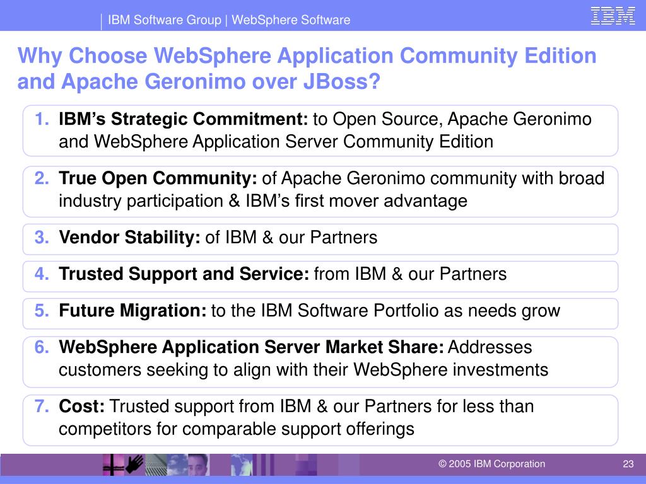646x484 pixels.
Task: Click the IBM logo in the header
Action: (613, 16)
